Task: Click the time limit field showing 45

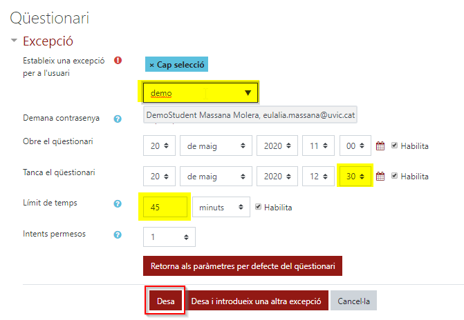Action: click(165, 207)
